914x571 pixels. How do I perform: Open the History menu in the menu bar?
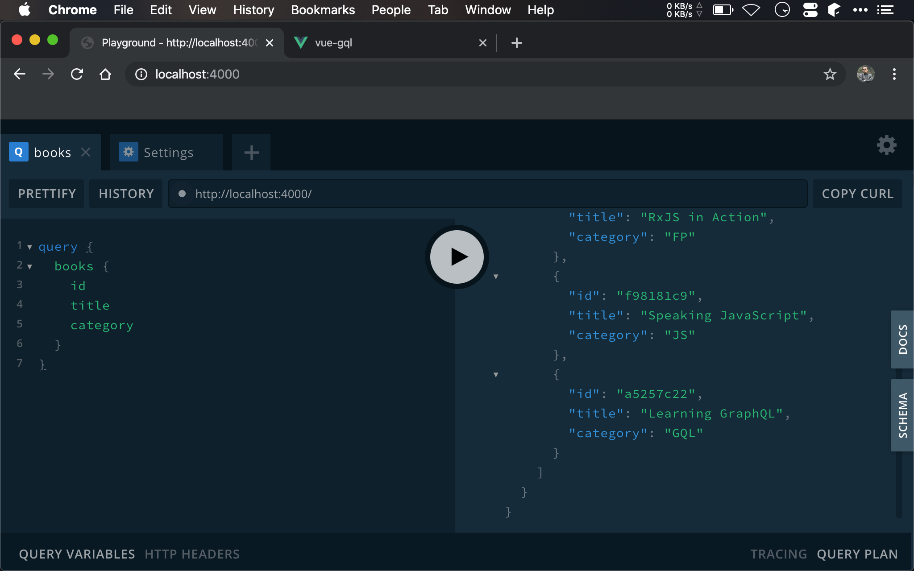click(253, 10)
